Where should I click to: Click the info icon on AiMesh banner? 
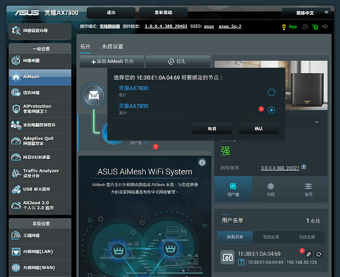(202, 162)
